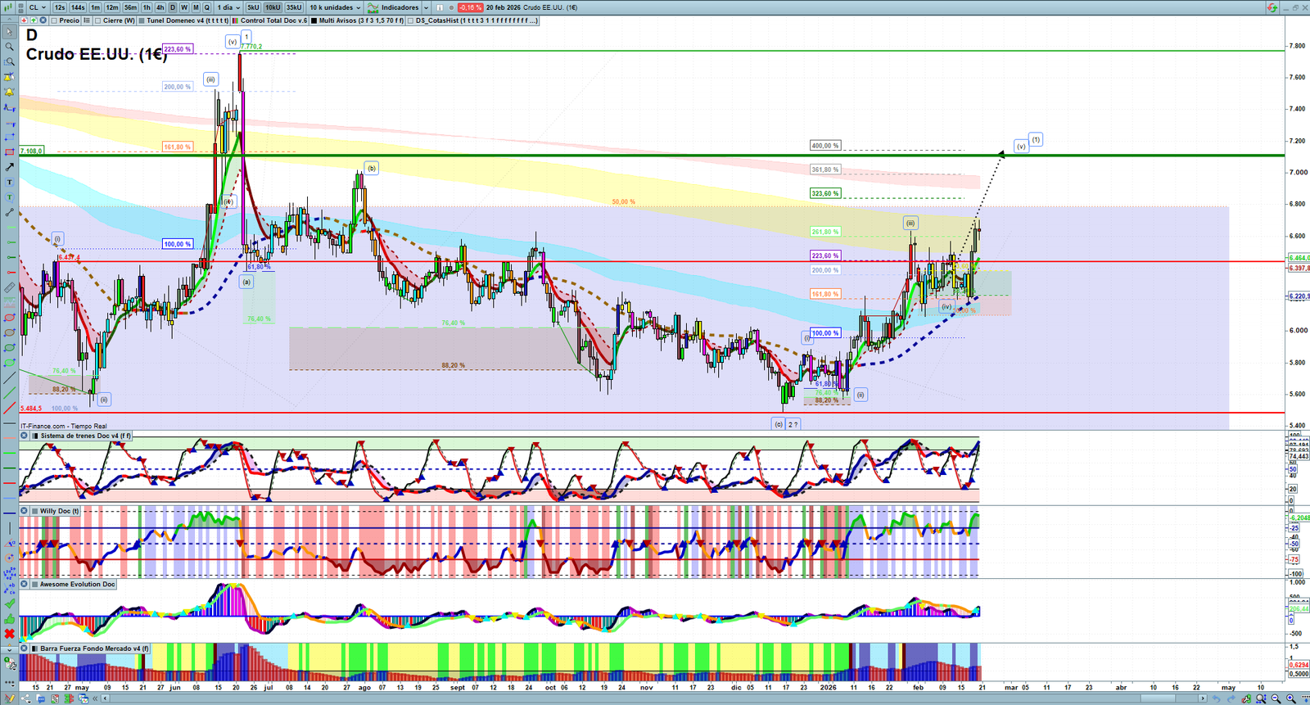Toggle the Cierre (W) checkbox

tap(97, 20)
